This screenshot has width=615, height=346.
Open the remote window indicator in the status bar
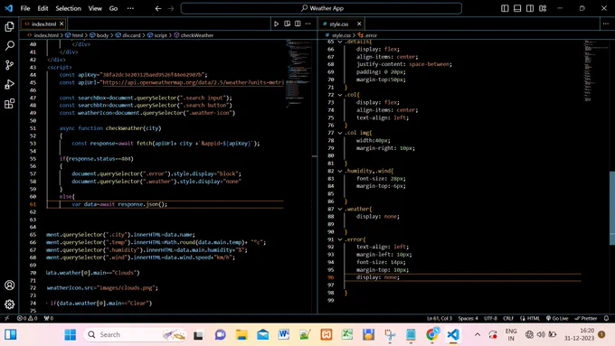6,318
